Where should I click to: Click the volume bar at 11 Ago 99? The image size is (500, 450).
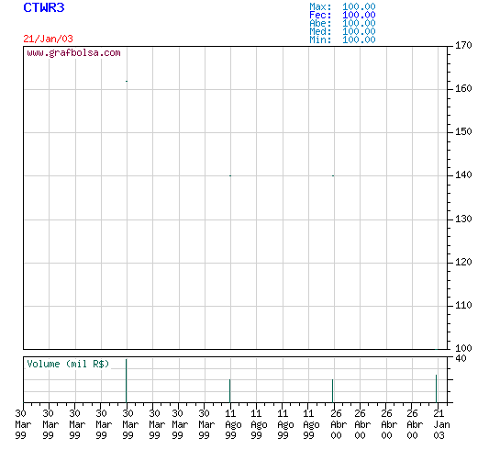[x=230, y=391]
